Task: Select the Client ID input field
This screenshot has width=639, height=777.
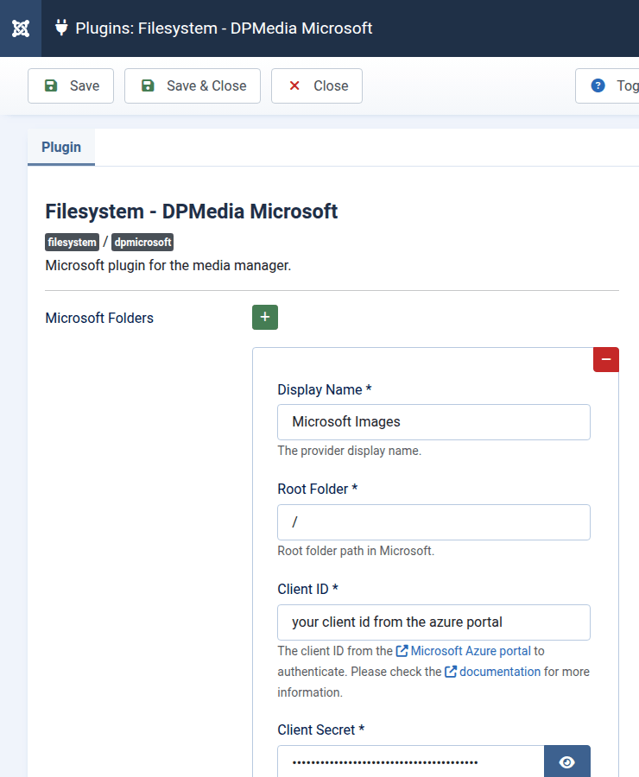Action: click(x=433, y=622)
